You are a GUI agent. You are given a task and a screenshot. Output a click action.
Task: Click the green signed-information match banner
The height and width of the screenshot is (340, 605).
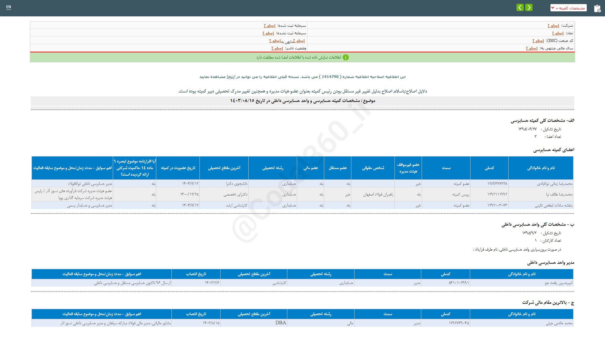[x=302, y=57]
